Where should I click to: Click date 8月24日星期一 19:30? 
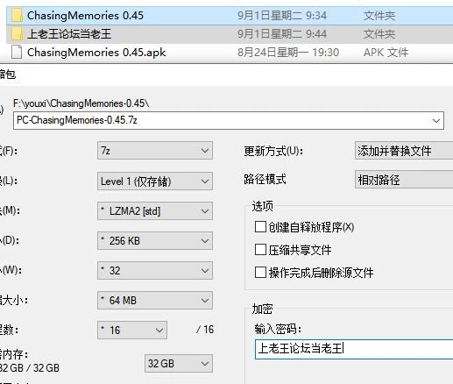coord(288,53)
